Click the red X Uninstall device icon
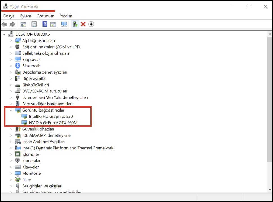Image resolution: width=273 pixels, height=202 pixels. point(83,24)
